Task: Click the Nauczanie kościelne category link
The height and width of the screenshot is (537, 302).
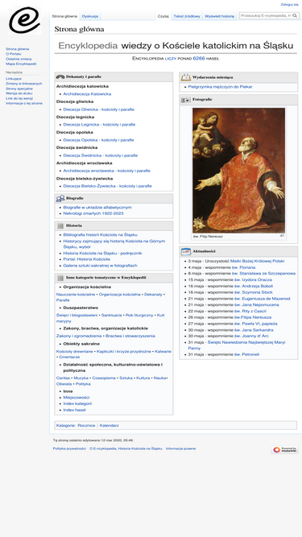Action: 76,295
